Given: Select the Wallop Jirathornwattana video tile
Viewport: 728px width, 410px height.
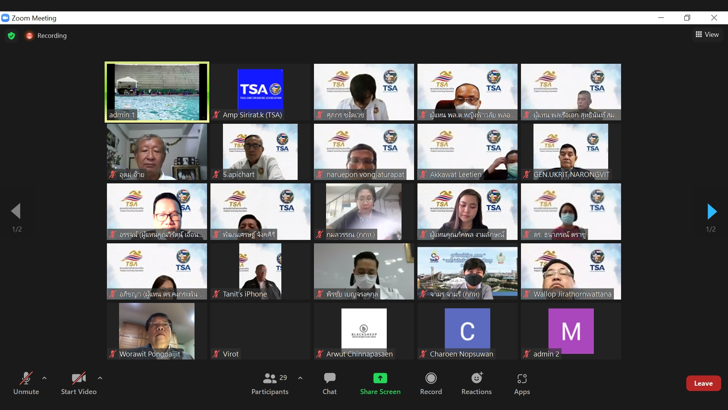Looking at the screenshot, I should [x=571, y=271].
